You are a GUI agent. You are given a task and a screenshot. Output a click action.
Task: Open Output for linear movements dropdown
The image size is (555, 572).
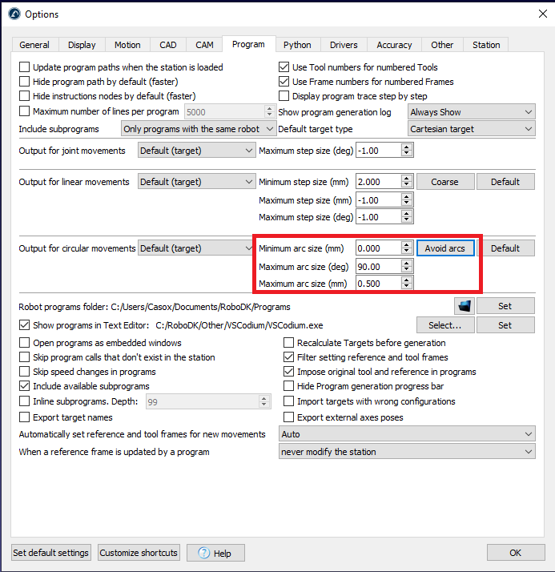(196, 182)
